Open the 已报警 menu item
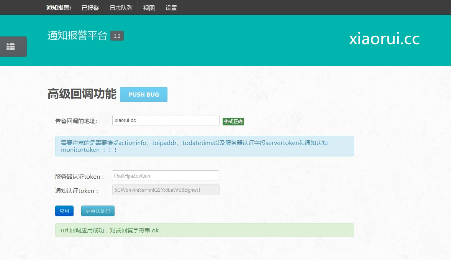 tap(90, 8)
